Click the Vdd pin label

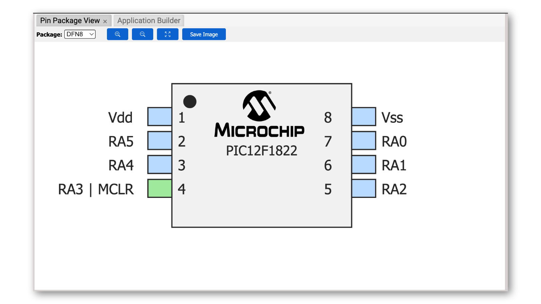(120, 117)
